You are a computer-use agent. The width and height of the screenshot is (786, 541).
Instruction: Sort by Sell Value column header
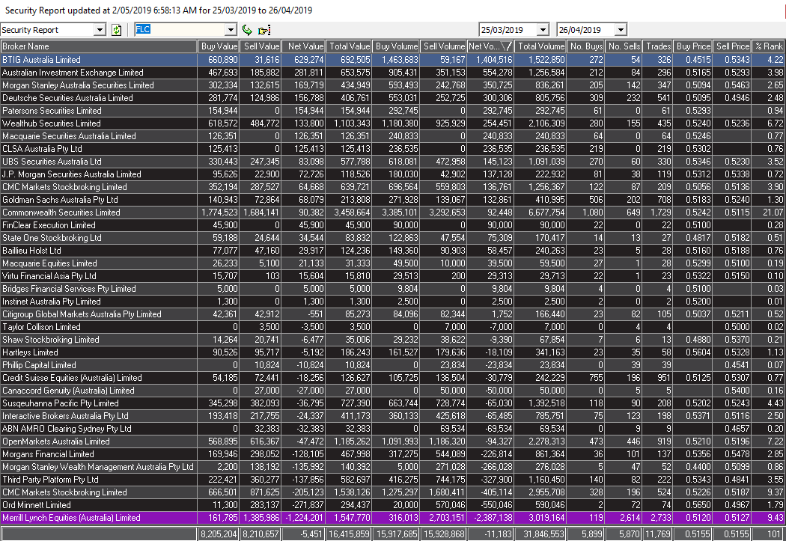click(261, 46)
